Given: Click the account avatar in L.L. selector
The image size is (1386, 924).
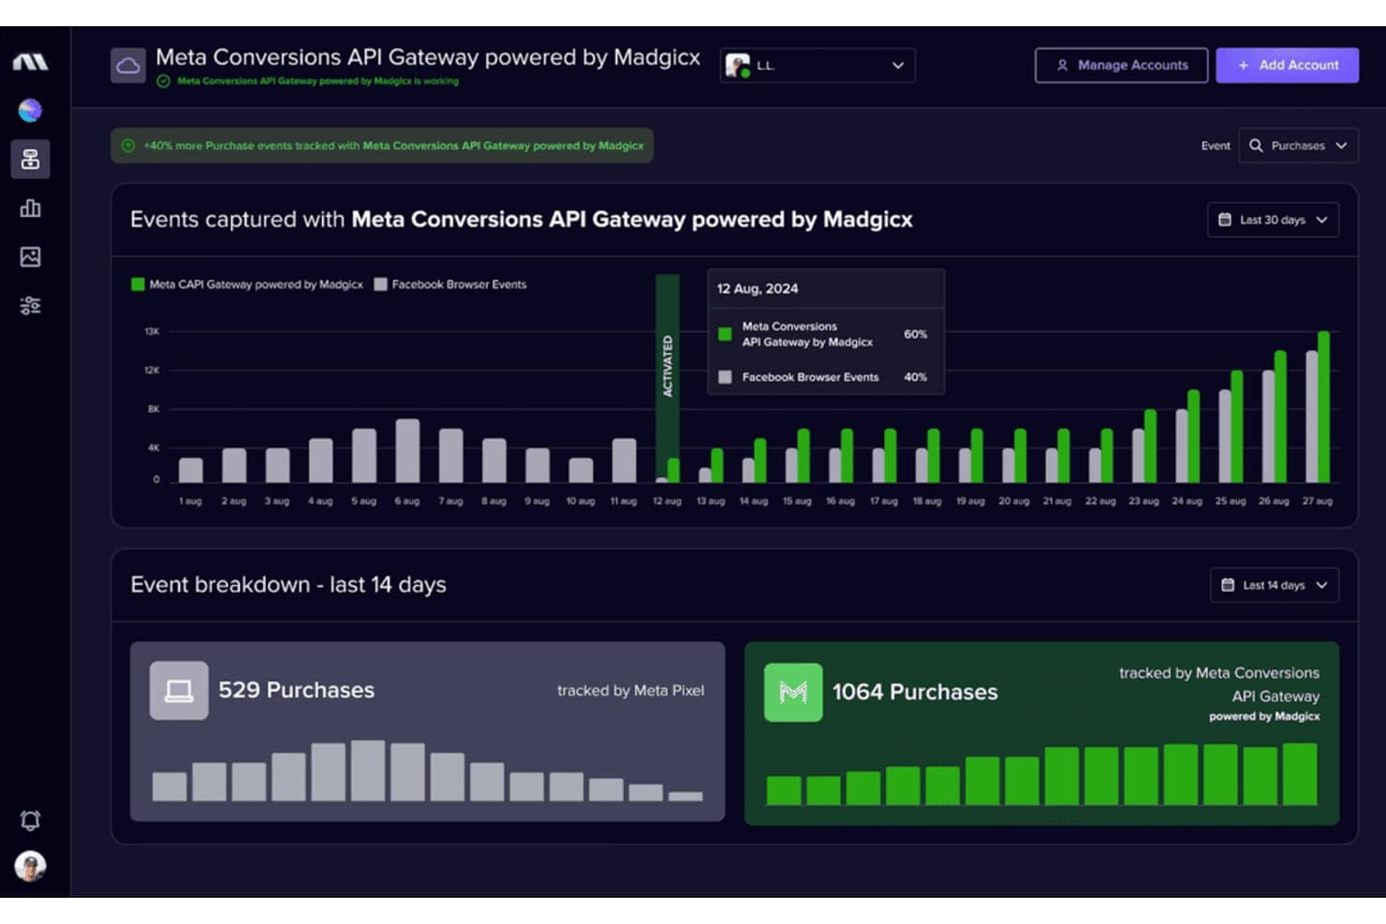Looking at the screenshot, I should [738, 66].
